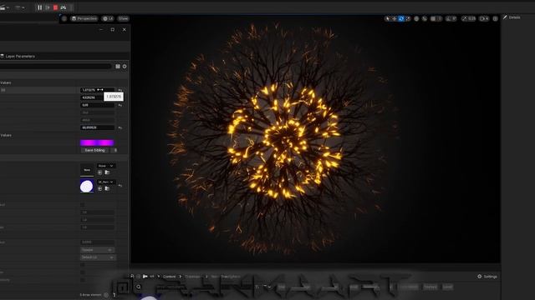Image resolution: width=535 pixels, height=300 pixels.
Task: Toggle world/local coordinate system globe
Action: [x=416, y=18]
